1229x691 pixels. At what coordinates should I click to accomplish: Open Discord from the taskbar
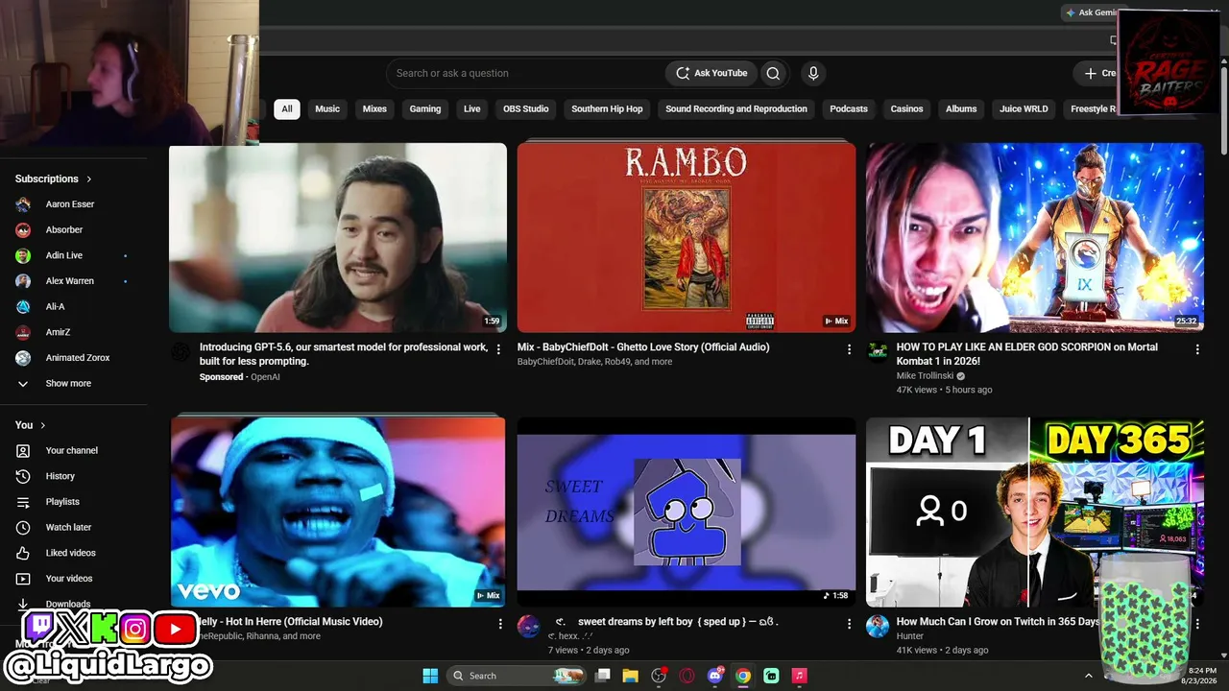coord(714,676)
